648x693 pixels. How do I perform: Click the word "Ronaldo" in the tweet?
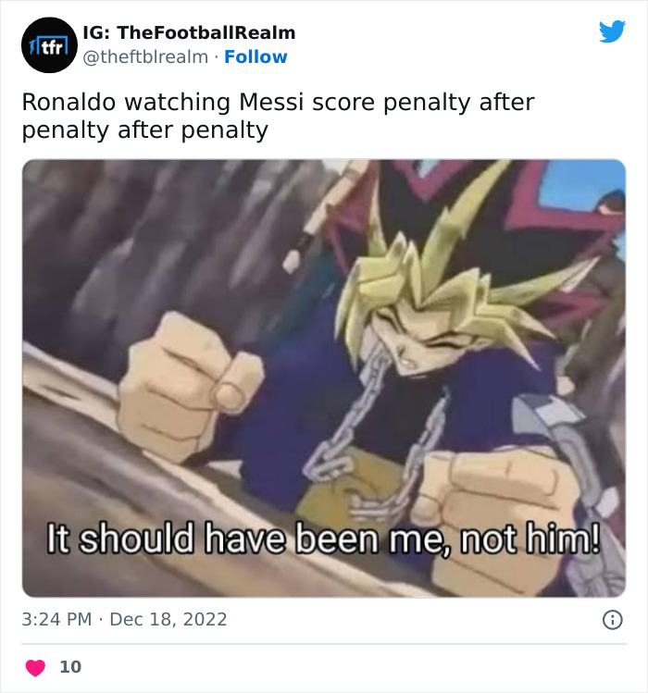[x=69, y=102]
